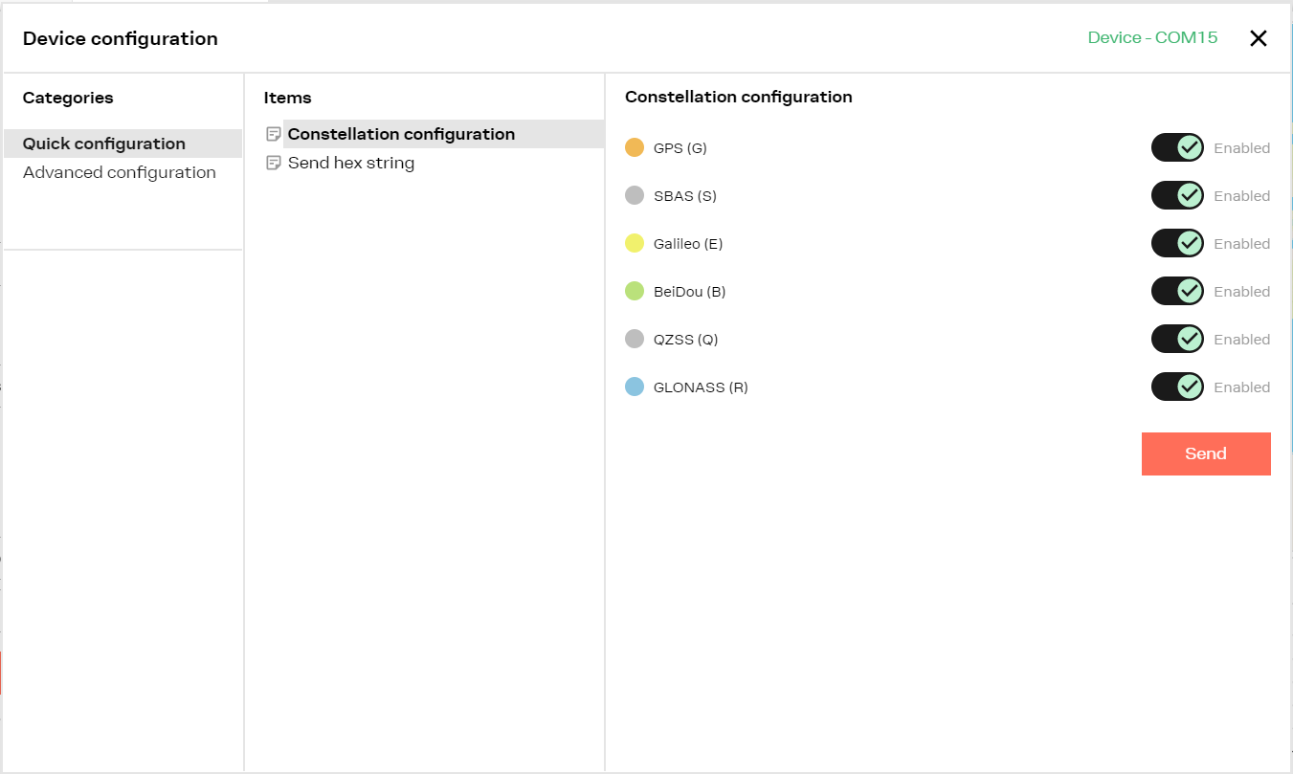Screen dimensions: 1293x774
Task: Turn off the BeiDou (B) switch
Action: (1177, 291)
